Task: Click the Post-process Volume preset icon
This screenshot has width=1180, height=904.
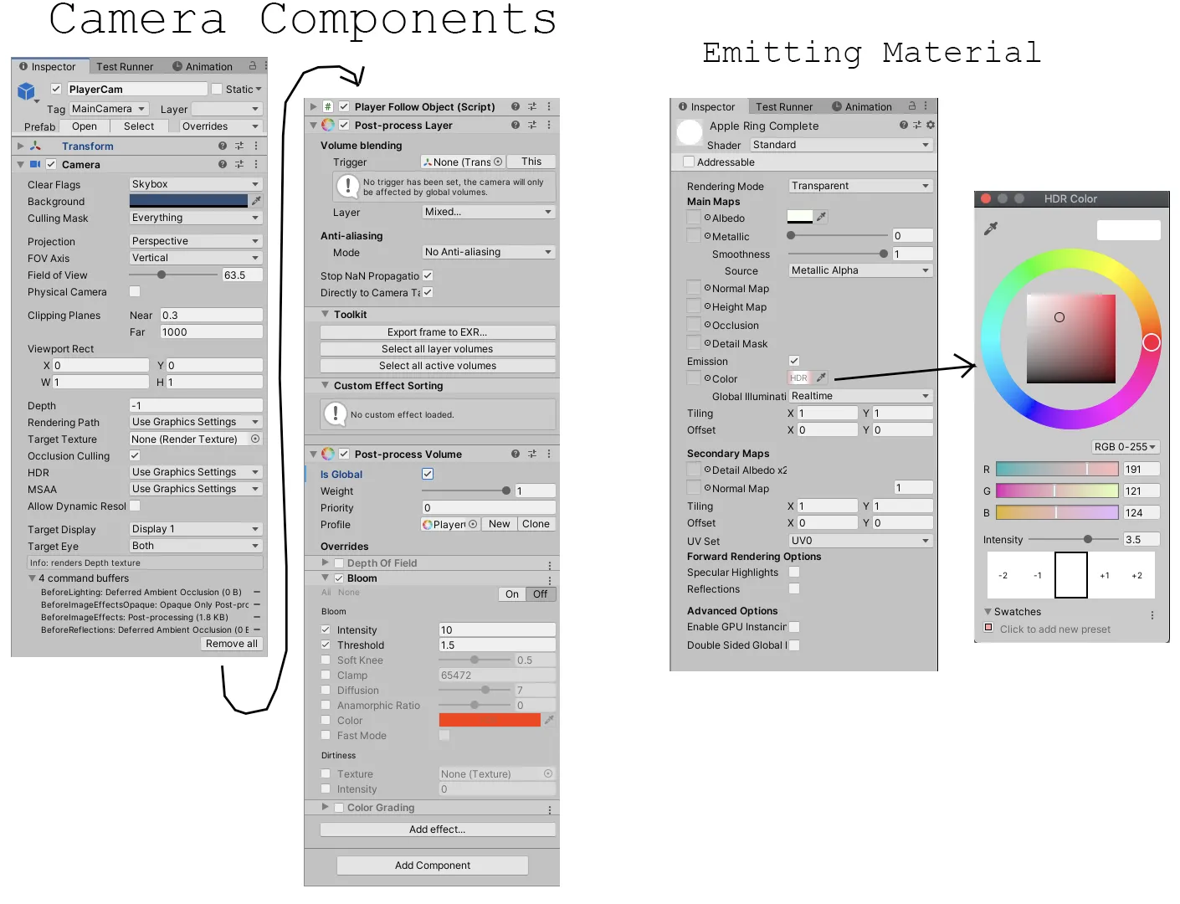Action: point(532,454)
